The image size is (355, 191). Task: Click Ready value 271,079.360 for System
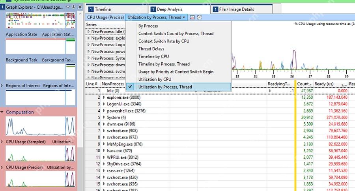(337, 117)
